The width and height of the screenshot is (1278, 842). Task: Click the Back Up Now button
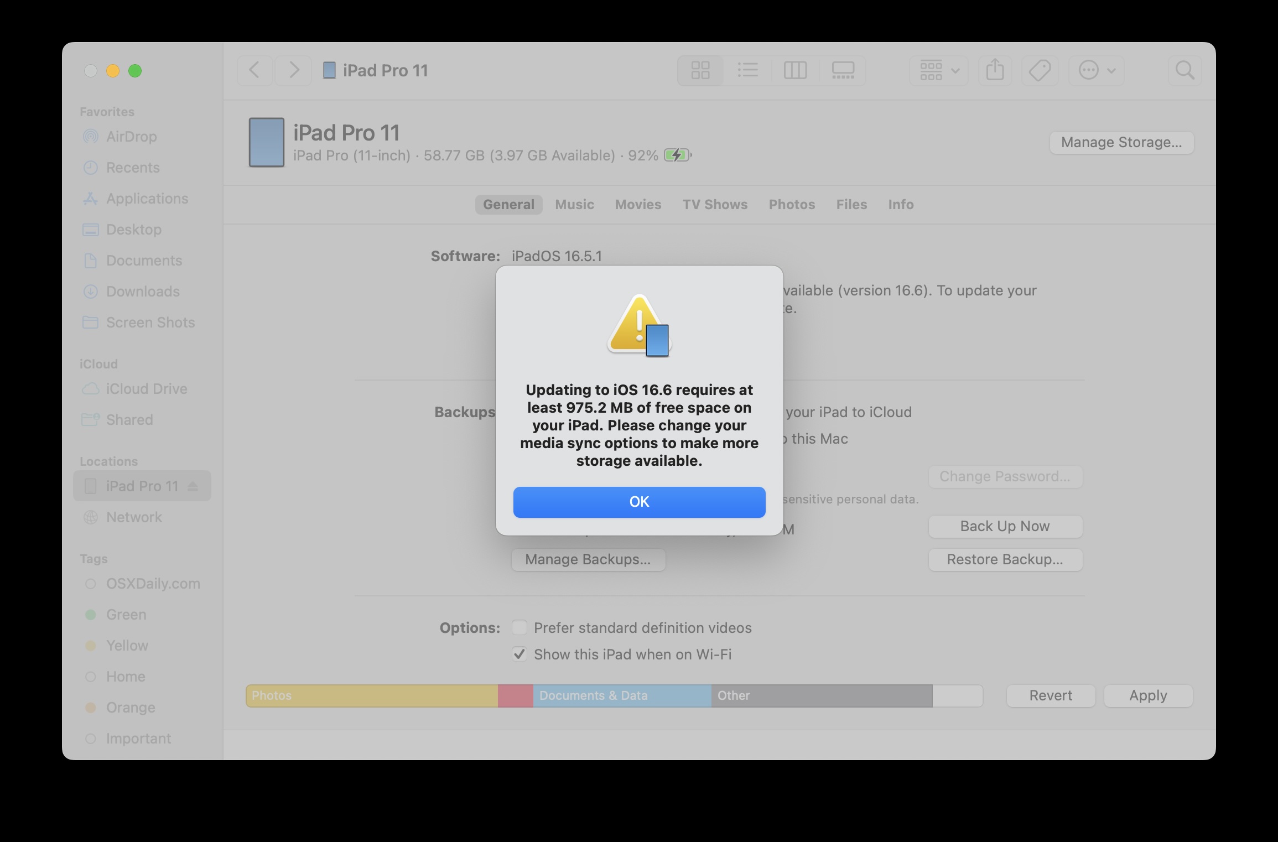click(1005, 526)
